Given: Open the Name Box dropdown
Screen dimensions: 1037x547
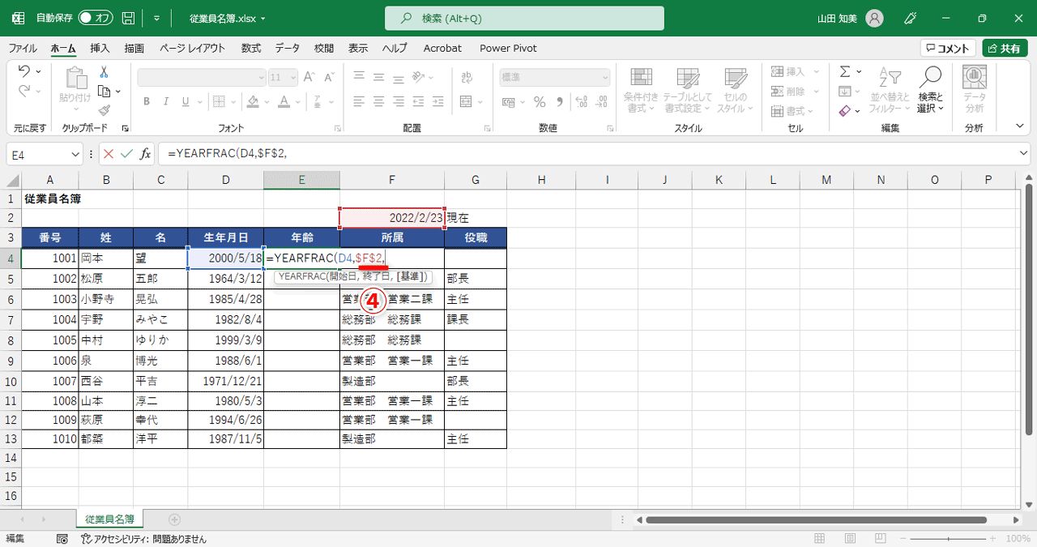Looking at the screenshot, I should click(x=75, y=153).
